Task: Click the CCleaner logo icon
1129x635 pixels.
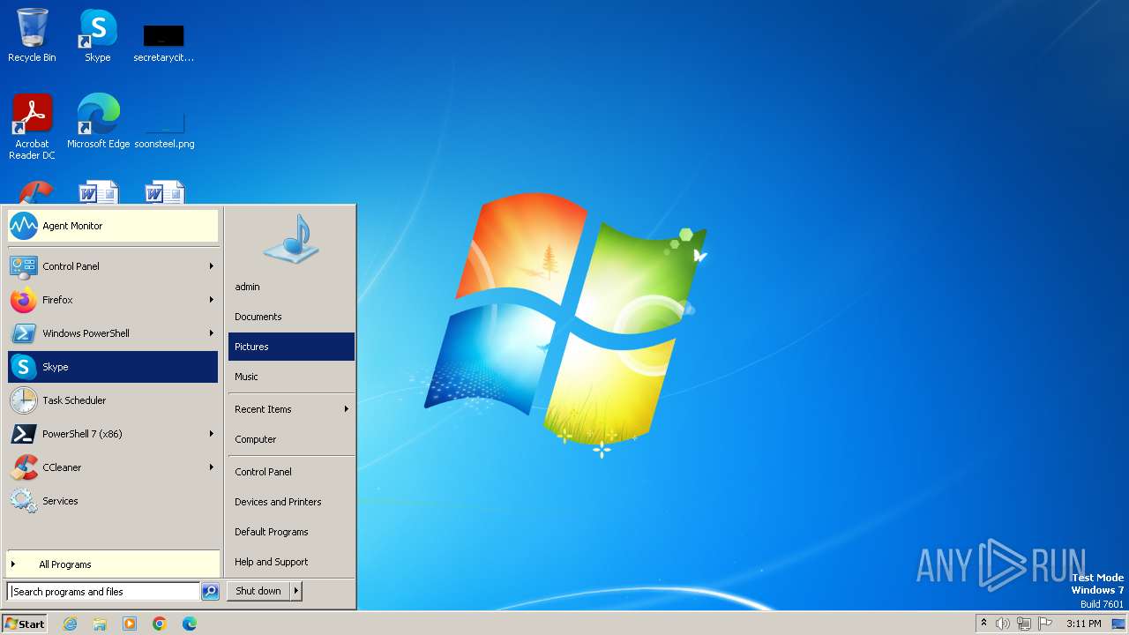Action: tap(24, 467)
